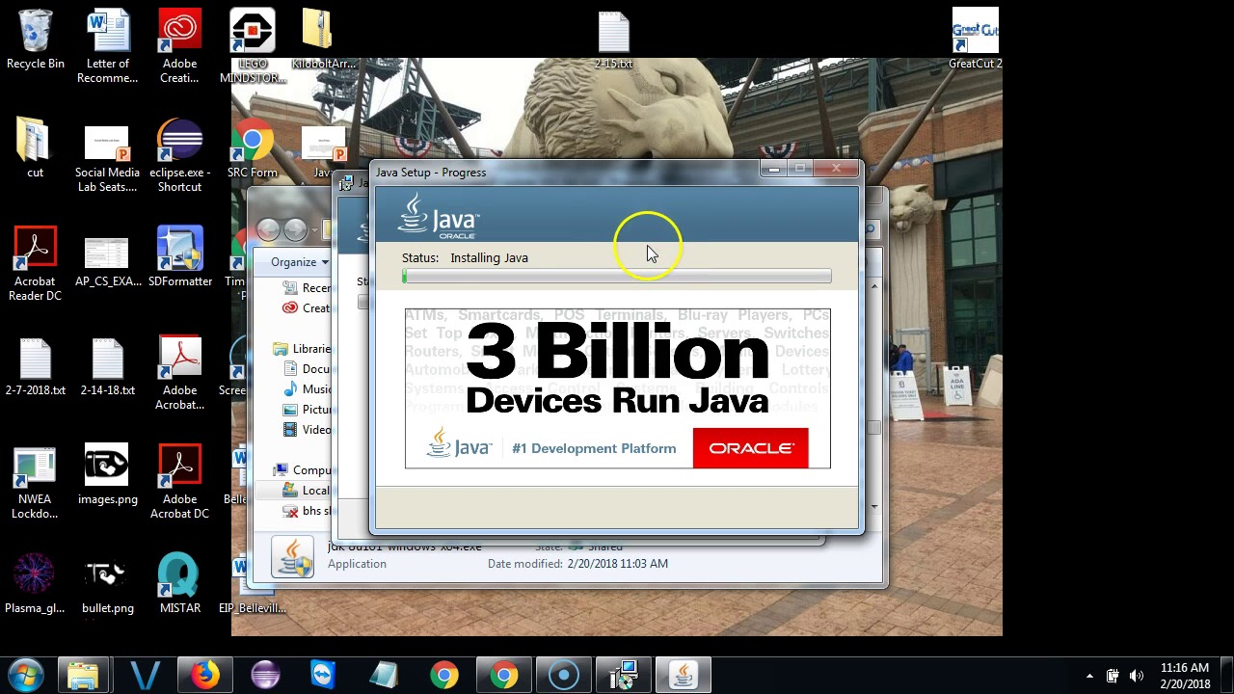The height and width of the screenshot is (694, 1234).
Task: Launch the GreatCut 2 shortcut
Action: point(975,39)
